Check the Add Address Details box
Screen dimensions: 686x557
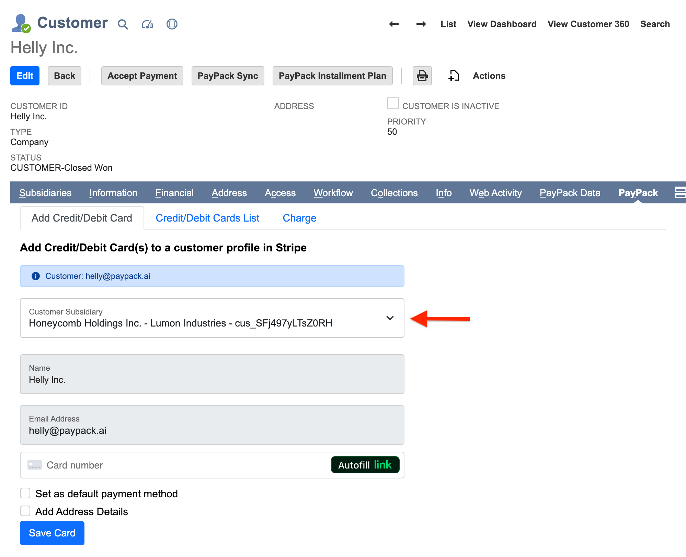pyautogui.click(x=25, y=511)
